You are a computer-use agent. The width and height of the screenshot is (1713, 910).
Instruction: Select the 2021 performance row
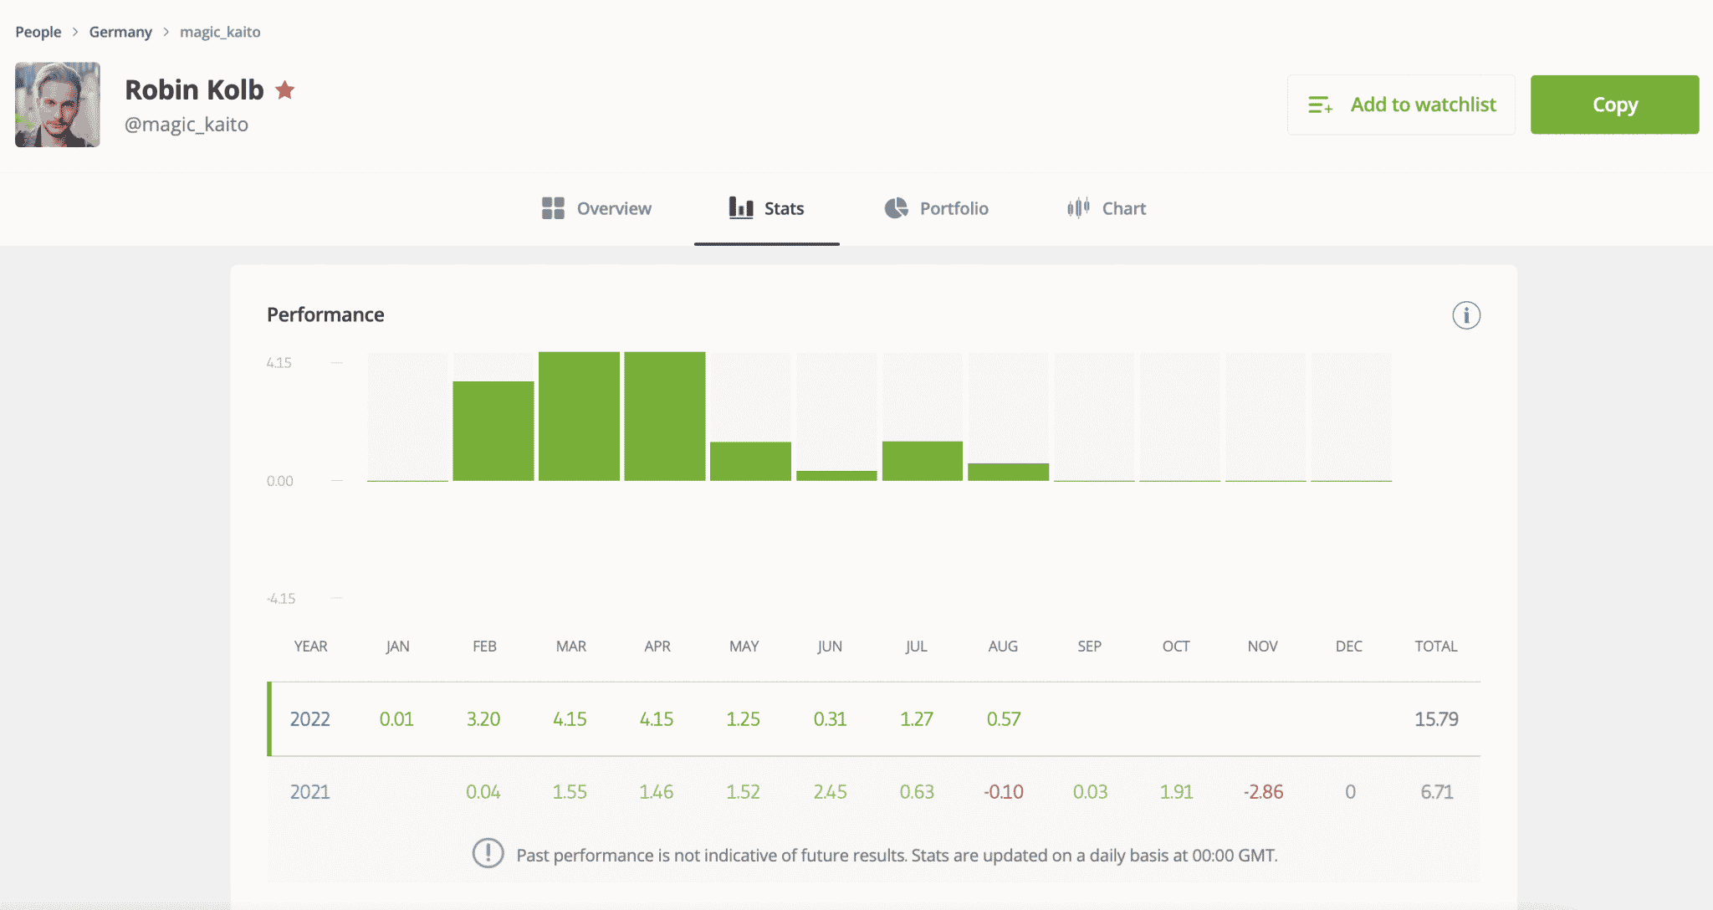pos(873,791)
